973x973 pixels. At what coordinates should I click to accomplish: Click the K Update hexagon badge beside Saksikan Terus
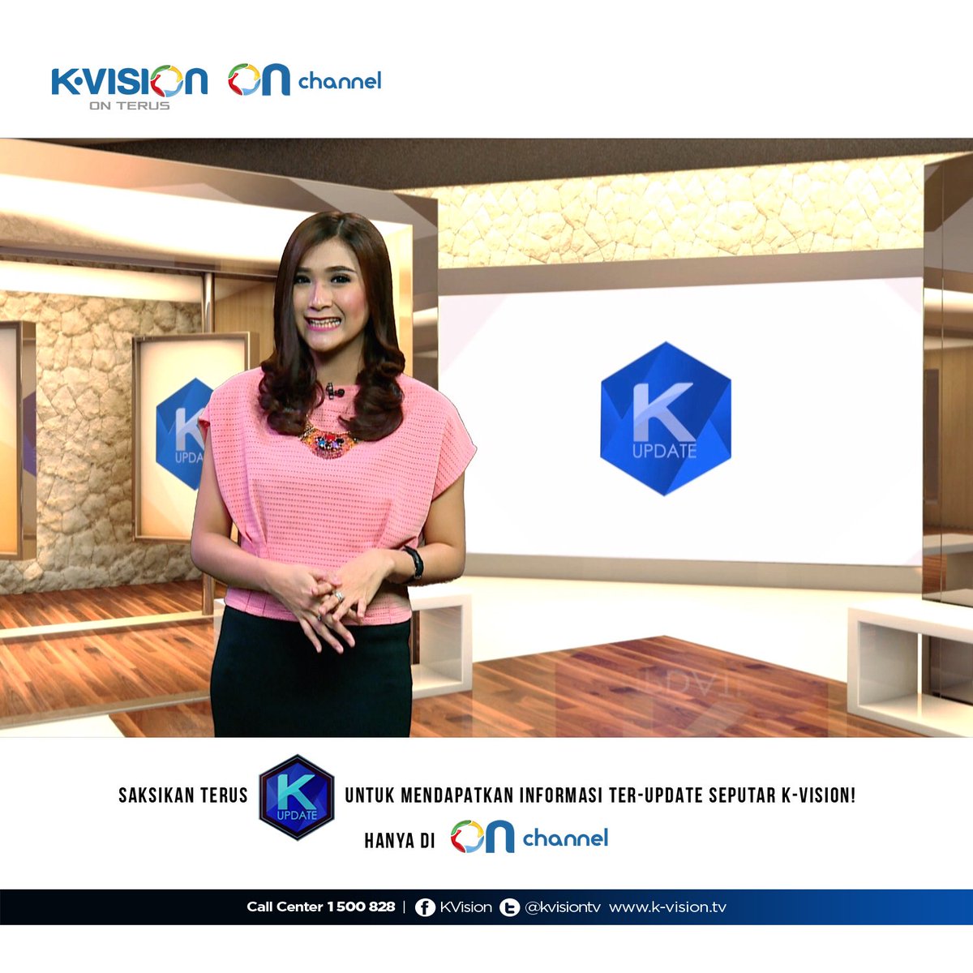(x=296, y=796)
